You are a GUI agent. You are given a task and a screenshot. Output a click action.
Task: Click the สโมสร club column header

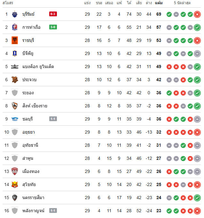tap(8, 3)
